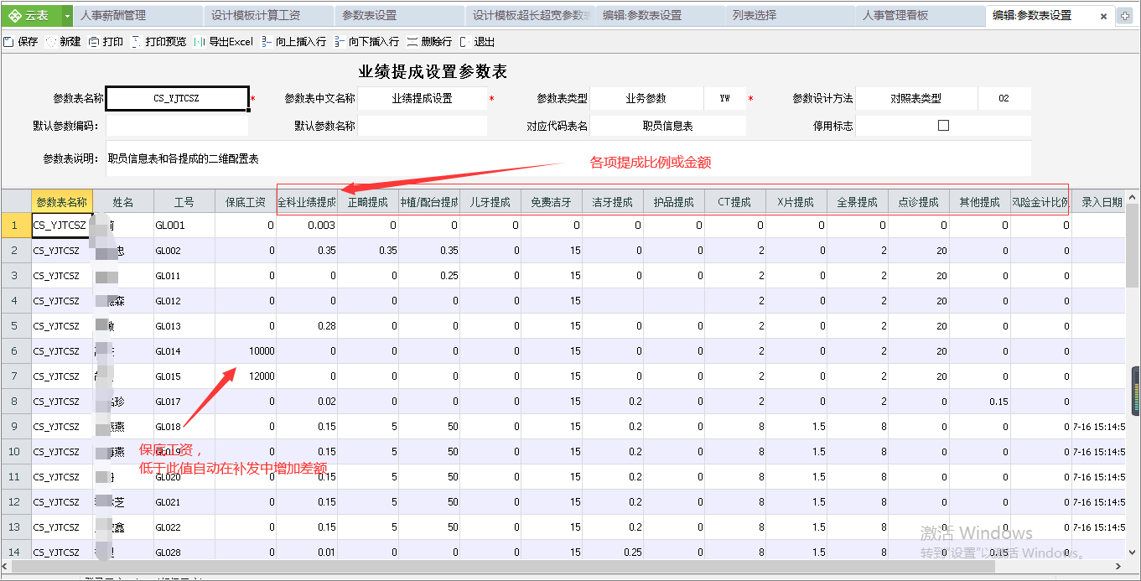Click the 参数表名称 field with CS_YJTCSZ
Screen dimensions: 1141x581
point(177,98)
